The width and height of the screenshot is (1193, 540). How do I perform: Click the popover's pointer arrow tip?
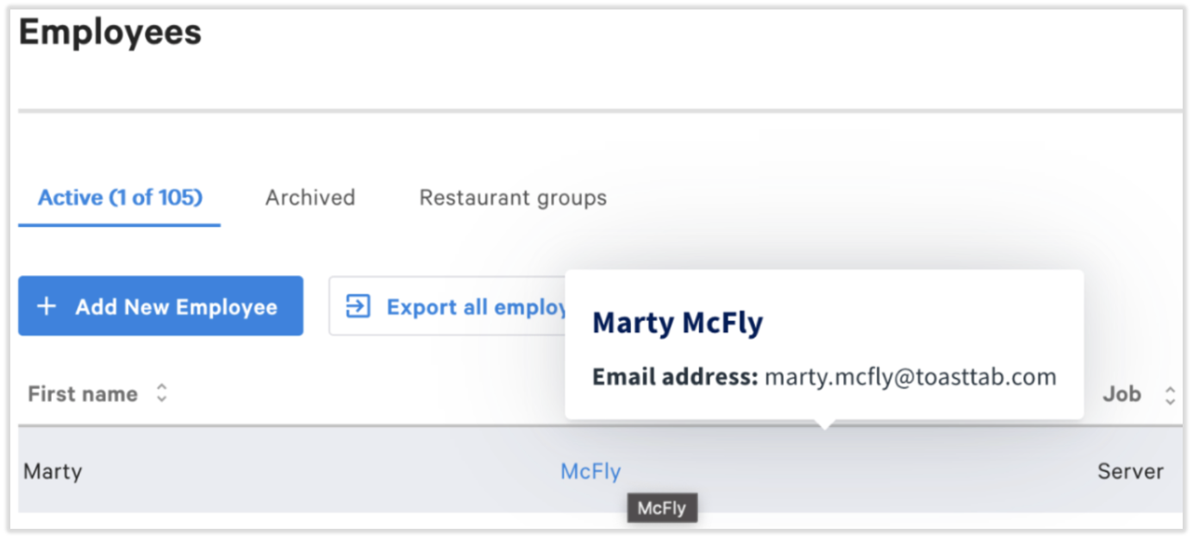(825, 425)
